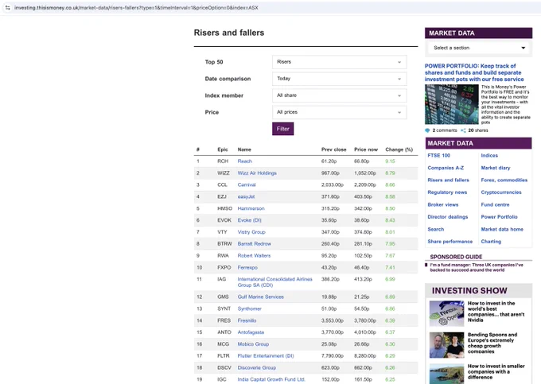
Task: Open the Cryptocurrencies link
Action: click(501, 192)
